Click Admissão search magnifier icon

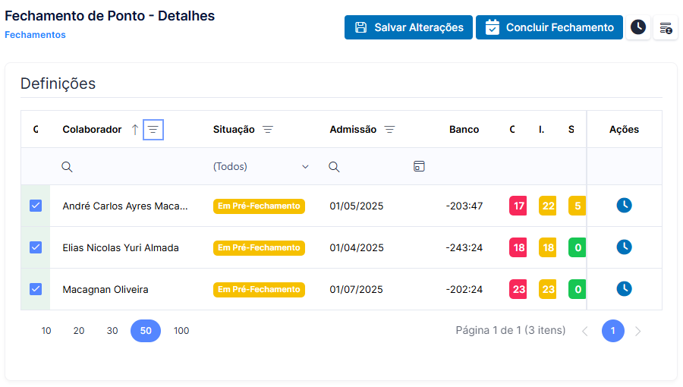pyautogui.click(x=334, y=167)
